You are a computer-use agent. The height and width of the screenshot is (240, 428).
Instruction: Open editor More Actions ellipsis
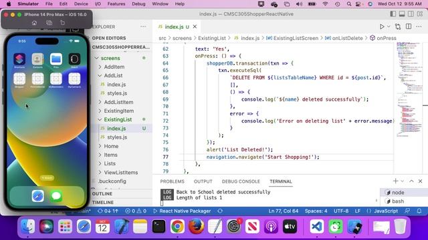pyautogui.click(x=419, y=27)
